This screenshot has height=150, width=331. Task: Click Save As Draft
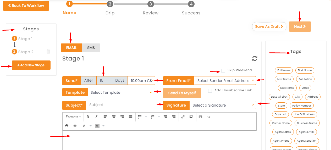point(269,26)
